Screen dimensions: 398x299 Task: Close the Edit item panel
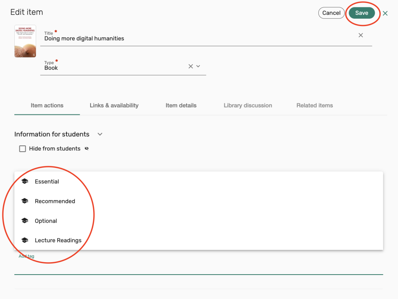pos(385,13)
